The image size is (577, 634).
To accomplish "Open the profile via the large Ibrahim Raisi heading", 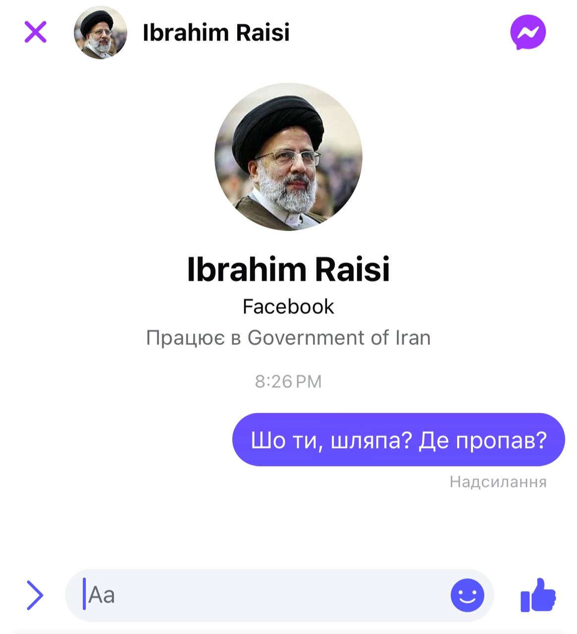I will click(288, 269).
